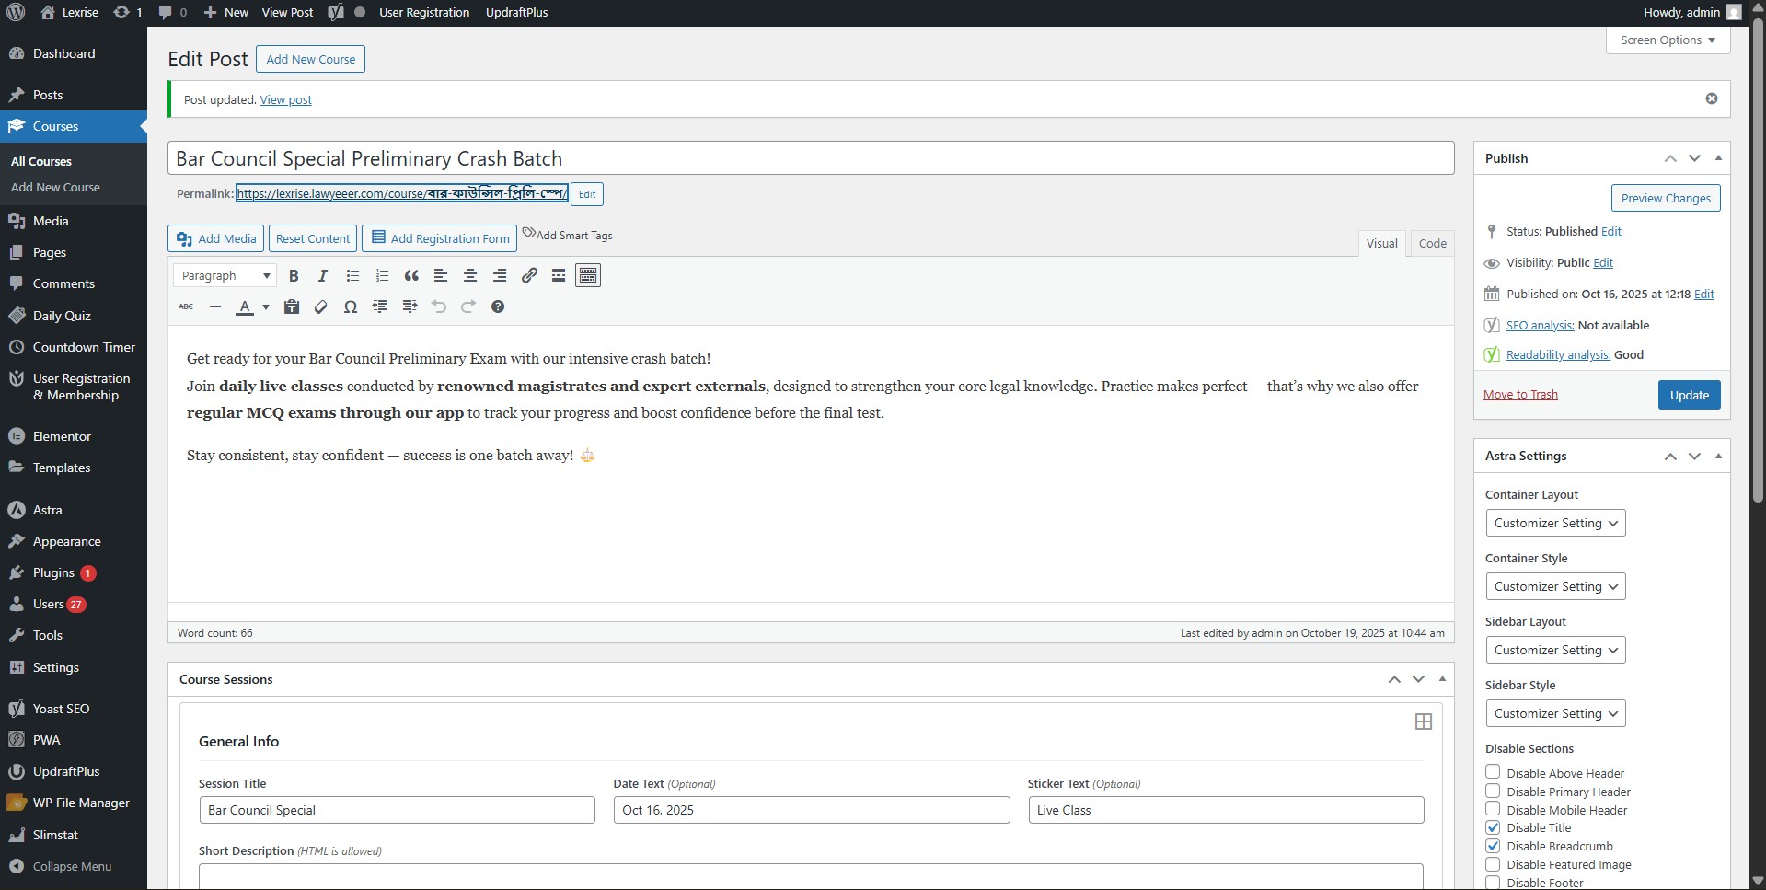Enable Disable Above Header checkbox
This screenshot has width=1766, height=890.
1493,772
